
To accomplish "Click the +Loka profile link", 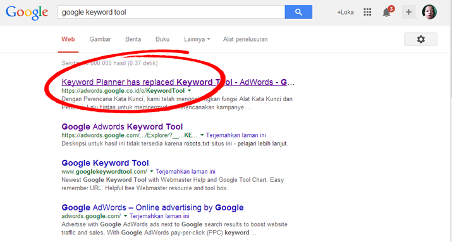I will click(x=345, y=12).
